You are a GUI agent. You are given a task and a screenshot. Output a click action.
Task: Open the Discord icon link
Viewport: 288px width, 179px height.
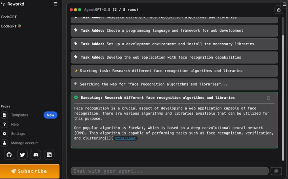click(36, 155)
